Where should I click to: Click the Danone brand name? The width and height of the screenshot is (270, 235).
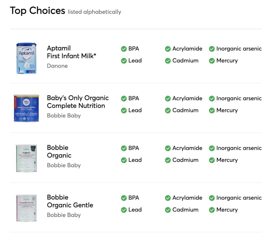click(57, 66)
